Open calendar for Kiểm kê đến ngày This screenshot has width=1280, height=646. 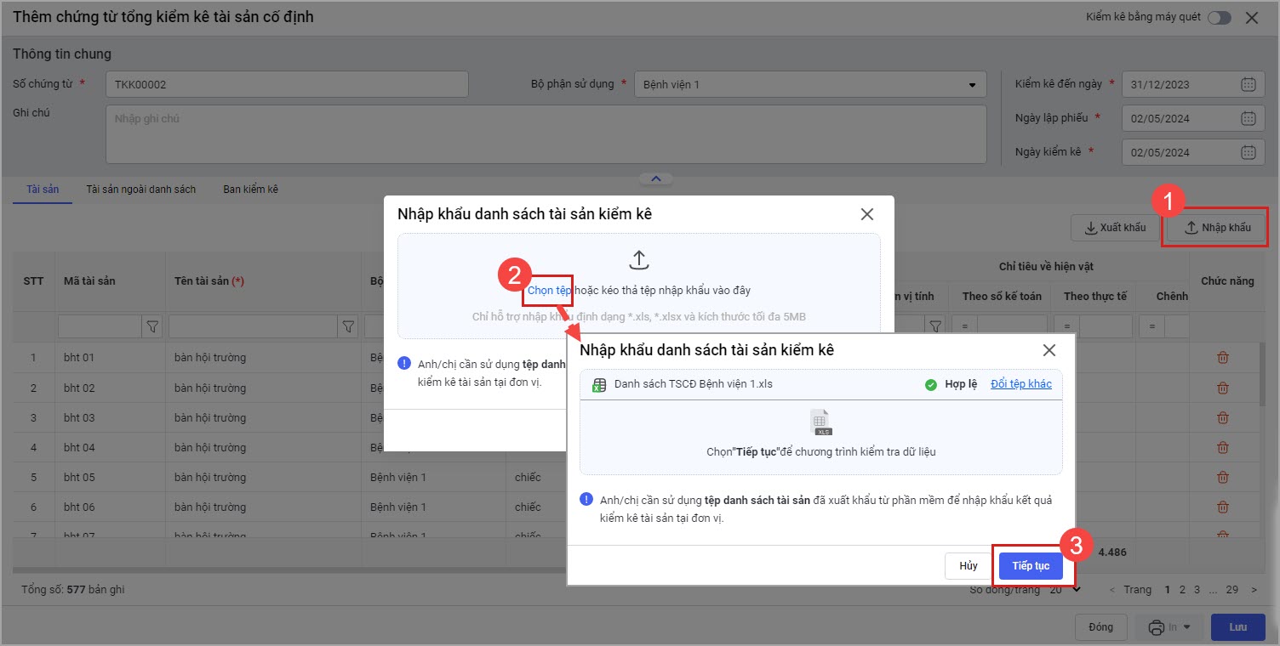pyautogui.click(x=1248, y=84)
